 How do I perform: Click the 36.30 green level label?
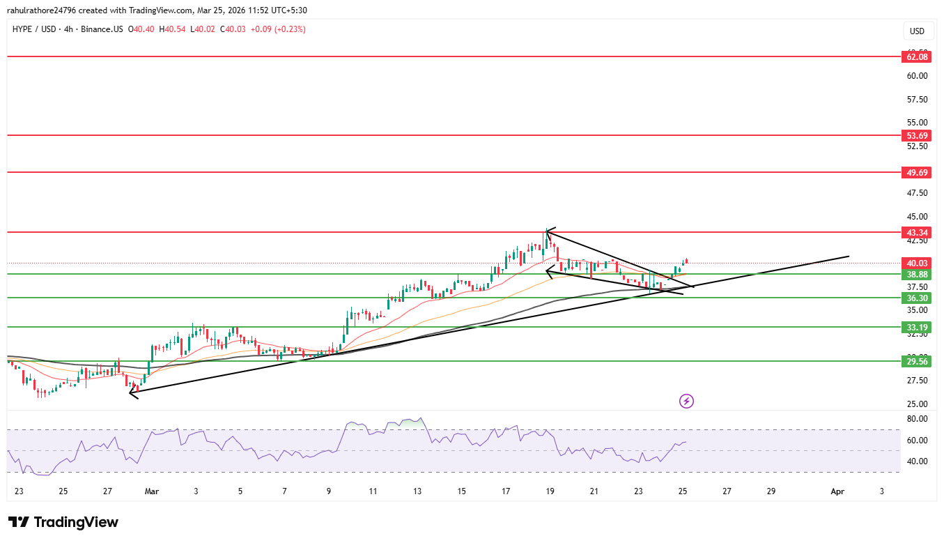[x=916, y=298]
